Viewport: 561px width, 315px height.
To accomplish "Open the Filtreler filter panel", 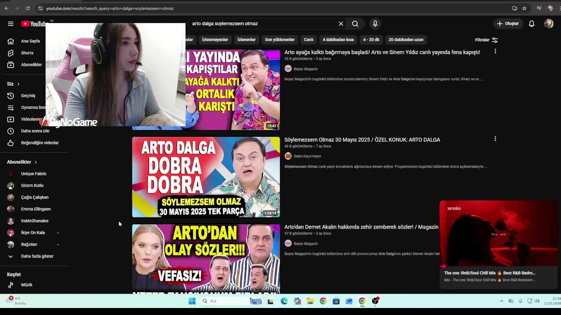I will (486, 40).
